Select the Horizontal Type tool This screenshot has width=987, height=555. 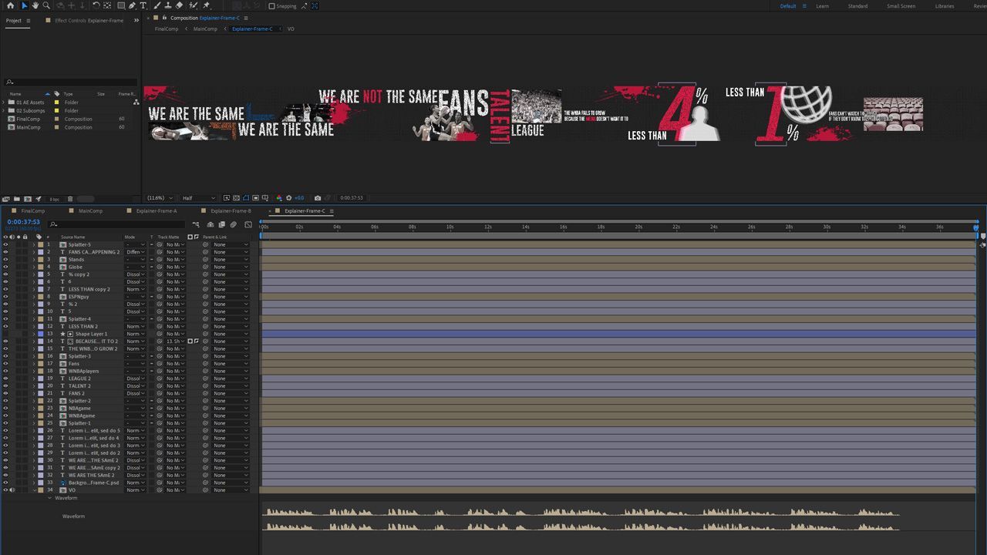(143, 5)
